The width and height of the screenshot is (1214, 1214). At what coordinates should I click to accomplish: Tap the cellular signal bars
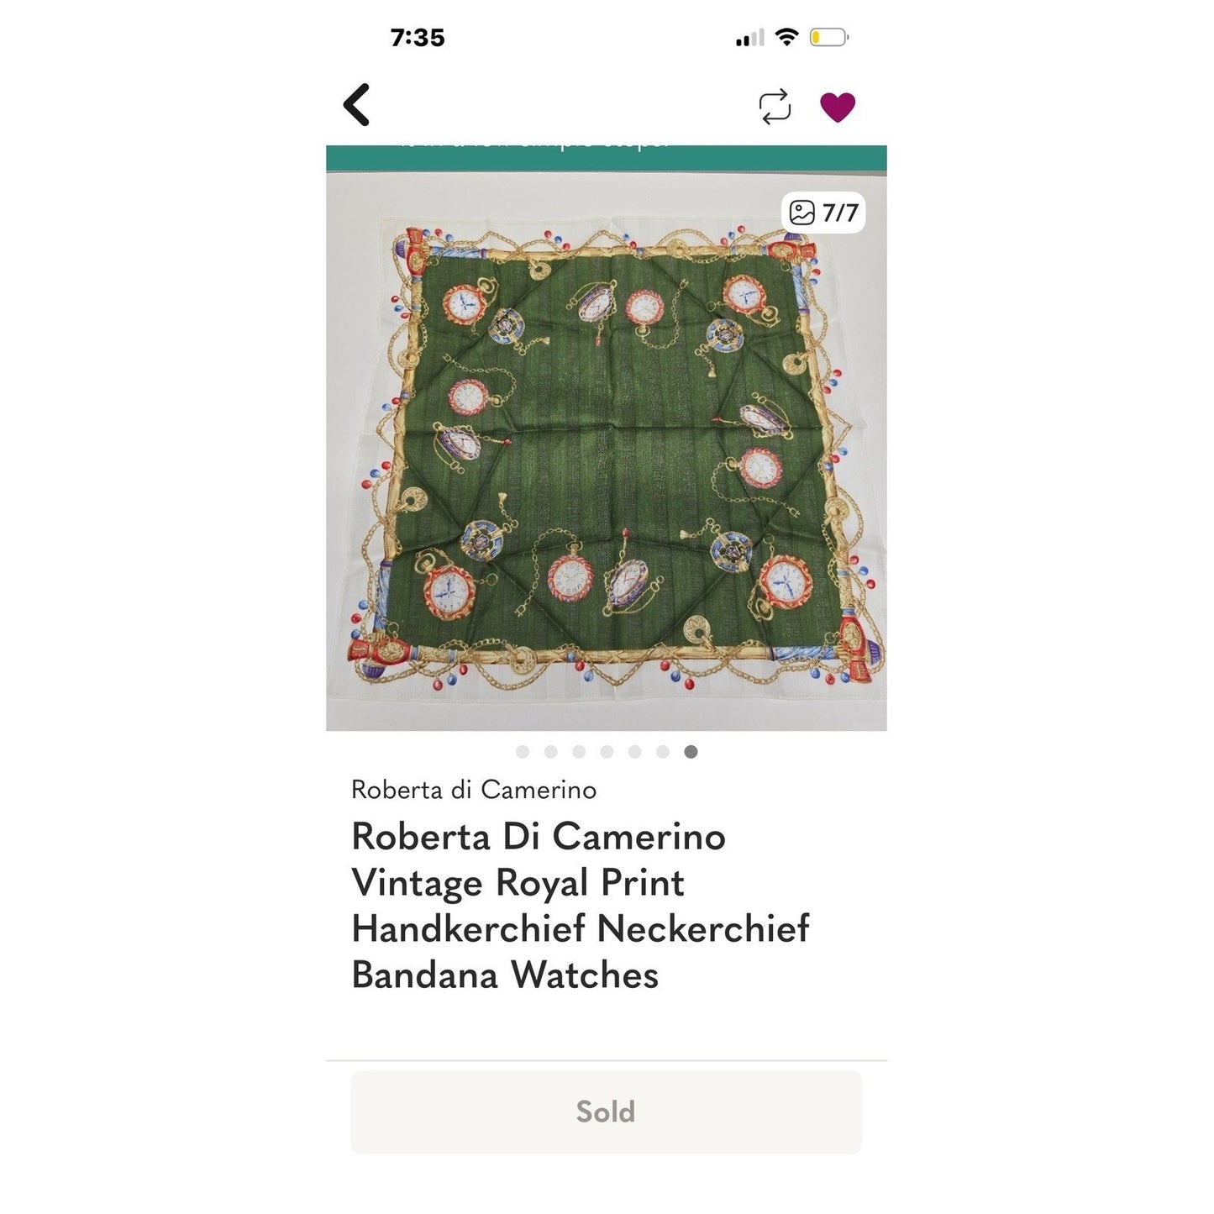(x=750, y=38)
